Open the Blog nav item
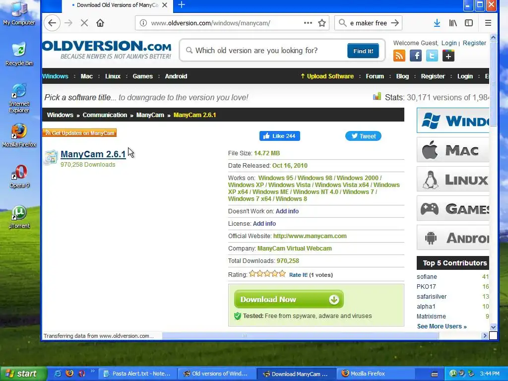 [402, 76]
